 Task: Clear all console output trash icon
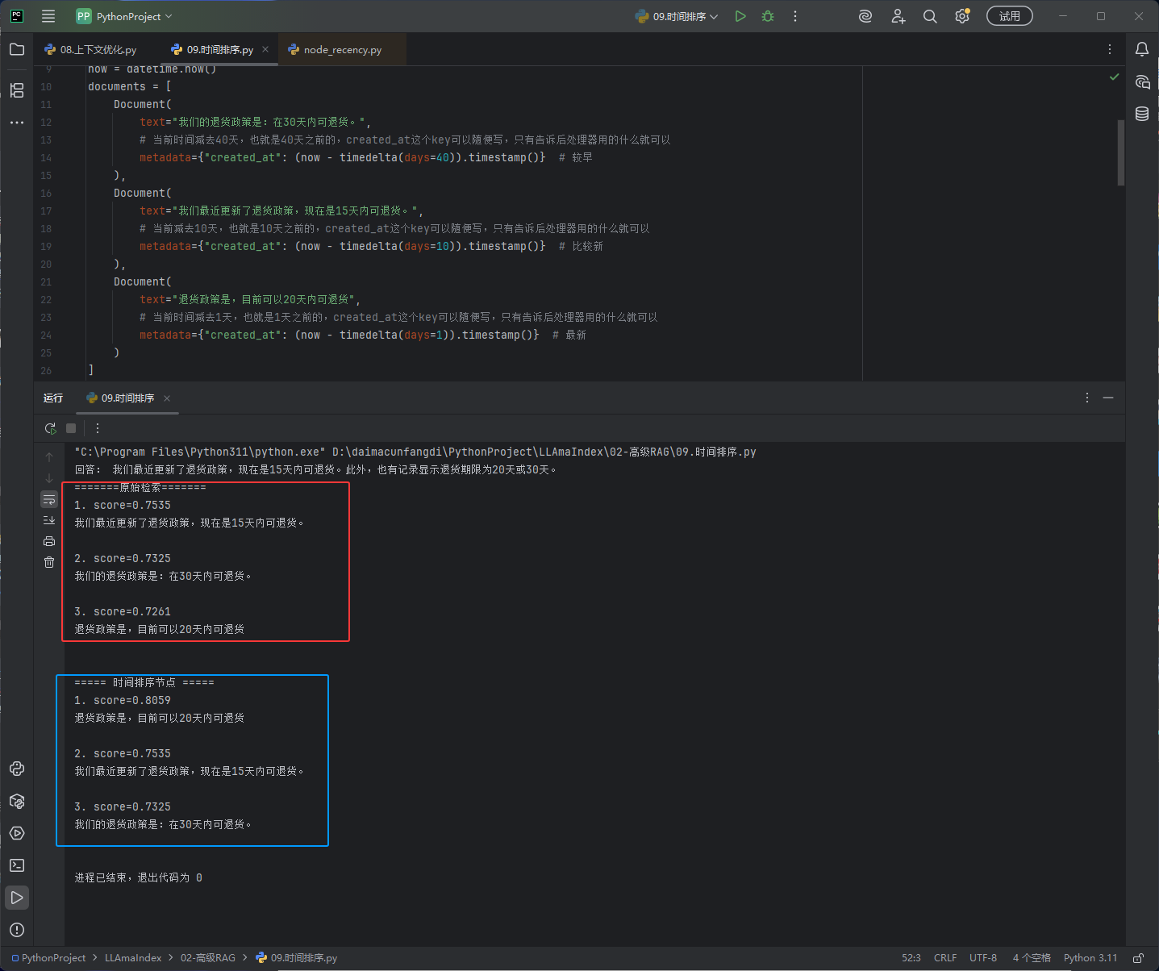(49, 562)
